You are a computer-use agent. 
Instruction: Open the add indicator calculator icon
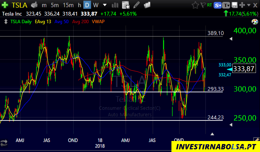(x=125, y=5)
